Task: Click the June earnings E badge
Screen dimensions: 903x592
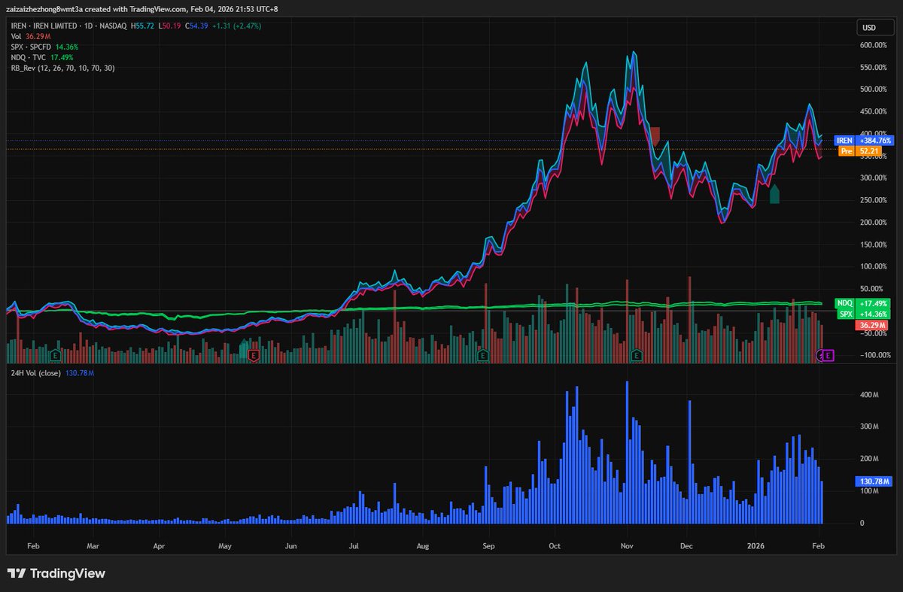Action: point(254,355)
